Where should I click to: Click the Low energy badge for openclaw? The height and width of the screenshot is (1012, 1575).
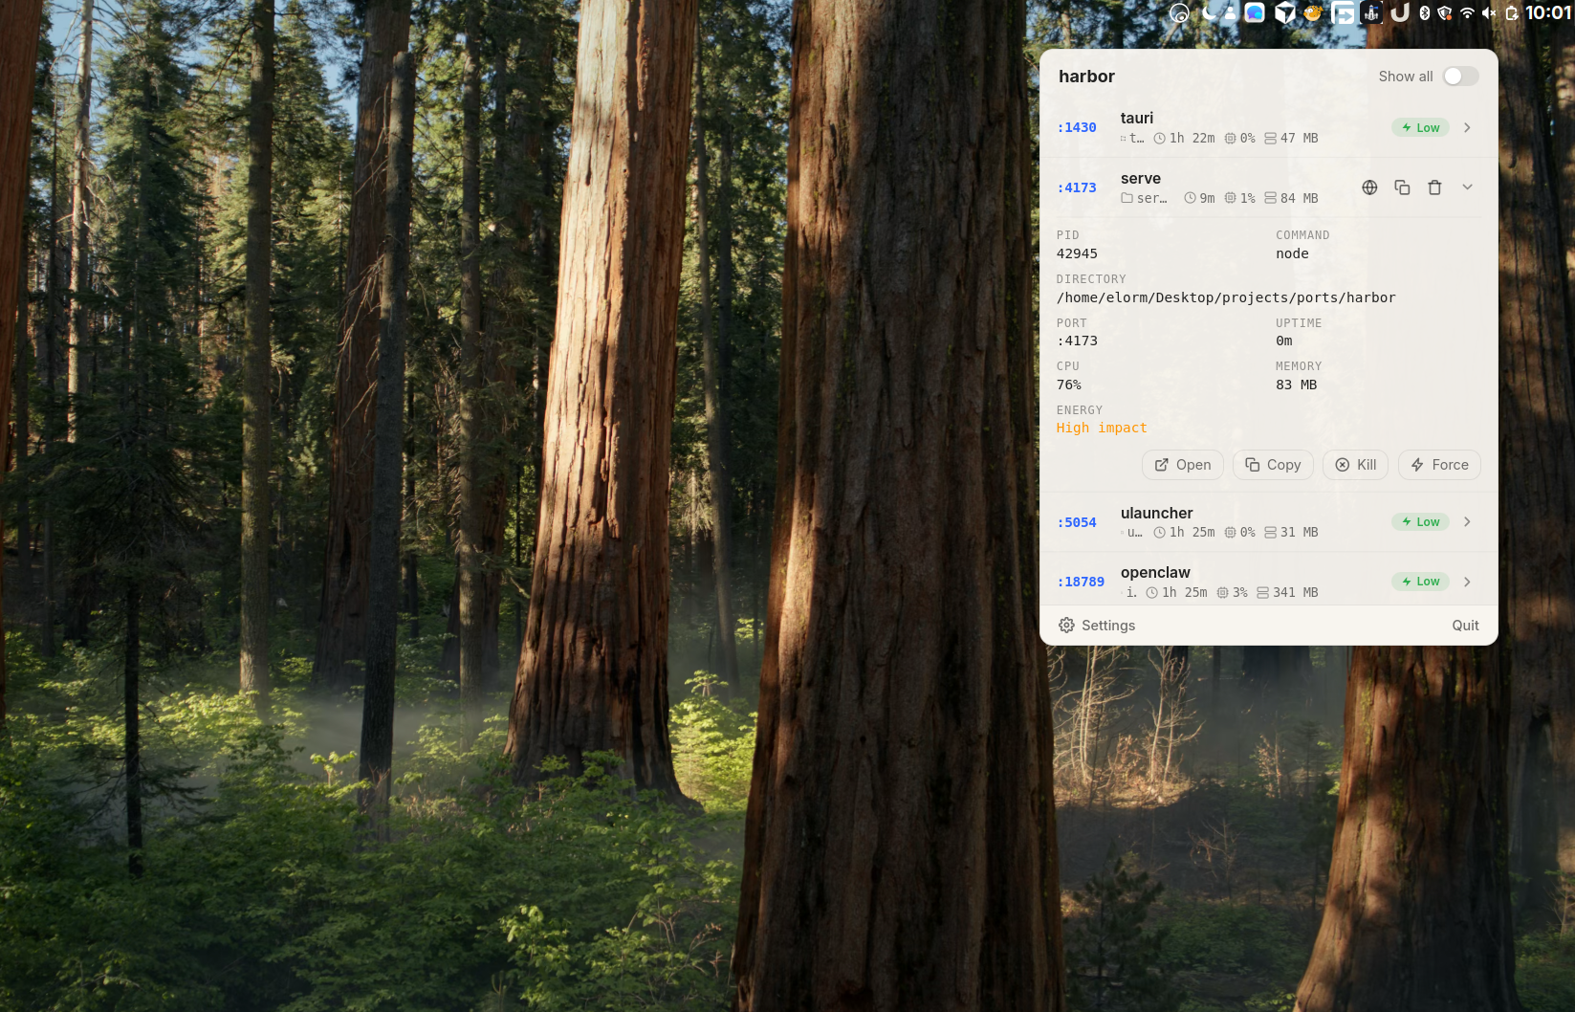pyautogui.click(x=1421, y=582)
